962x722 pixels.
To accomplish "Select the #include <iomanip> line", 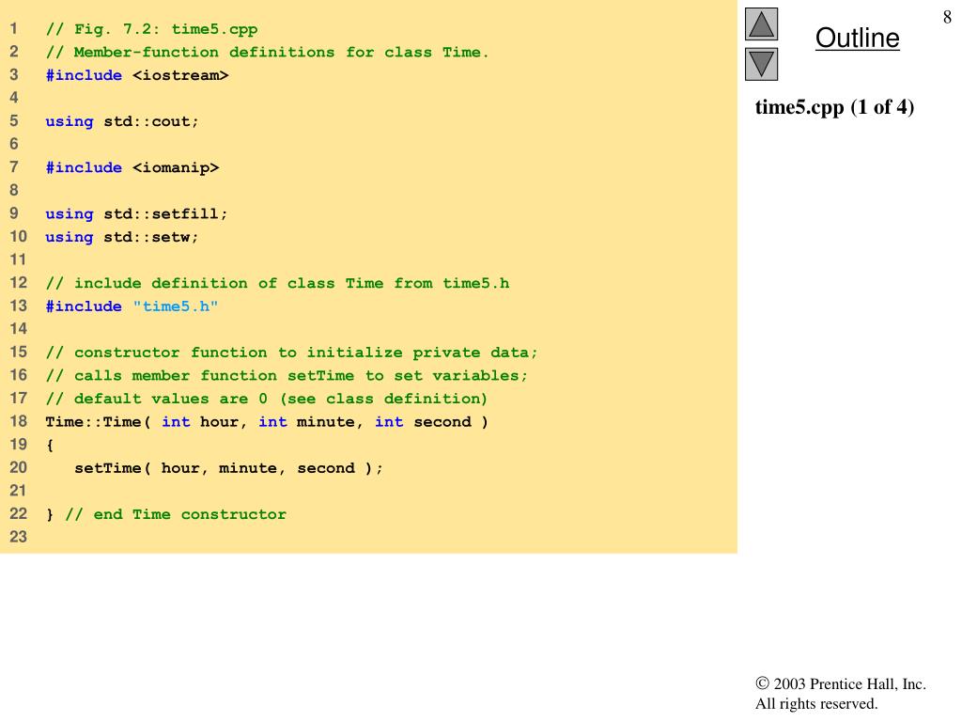I will coord(132,167).
